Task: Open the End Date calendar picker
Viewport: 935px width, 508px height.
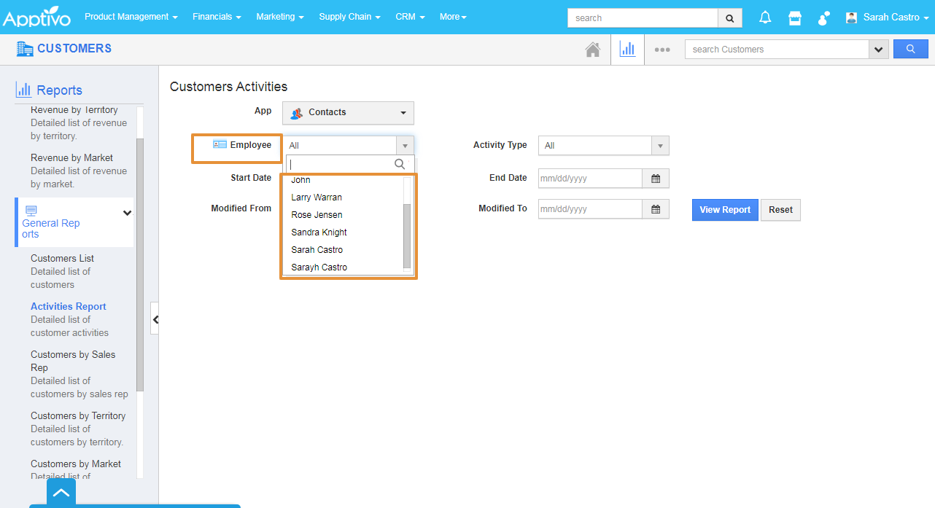Action: click(656, 179)
